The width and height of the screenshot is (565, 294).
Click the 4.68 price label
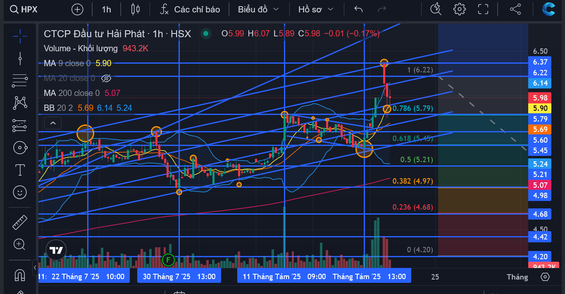(540, 214)
